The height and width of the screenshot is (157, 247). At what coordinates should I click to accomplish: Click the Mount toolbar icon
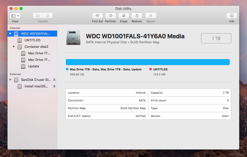(x=151, y=16)
